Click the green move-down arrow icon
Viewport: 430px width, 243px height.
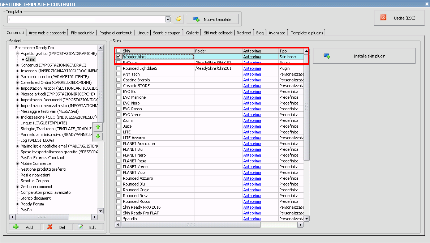pyautogui.click(x=98, y=136)
